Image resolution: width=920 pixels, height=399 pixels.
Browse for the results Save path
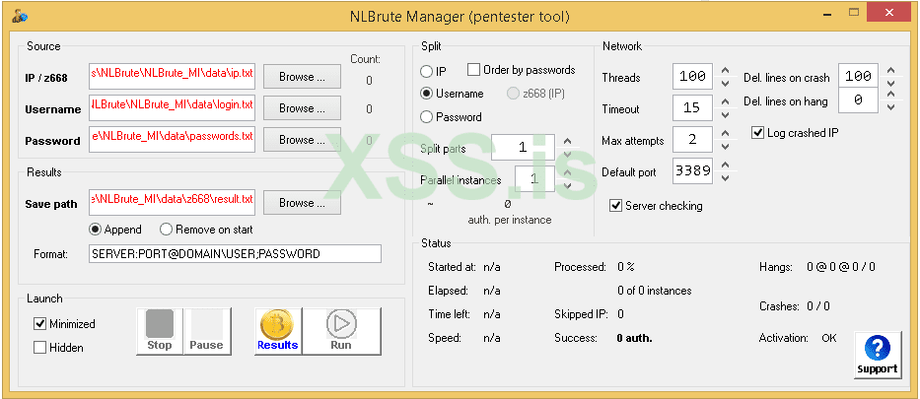pos(302,203)
